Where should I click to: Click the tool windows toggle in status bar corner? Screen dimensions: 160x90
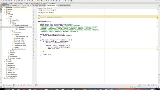pos(1,87)
